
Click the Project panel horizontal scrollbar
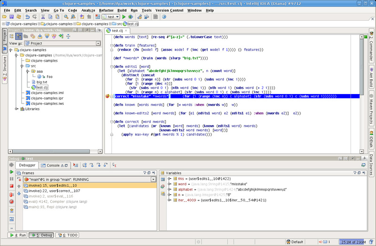(x=51, y=151)
